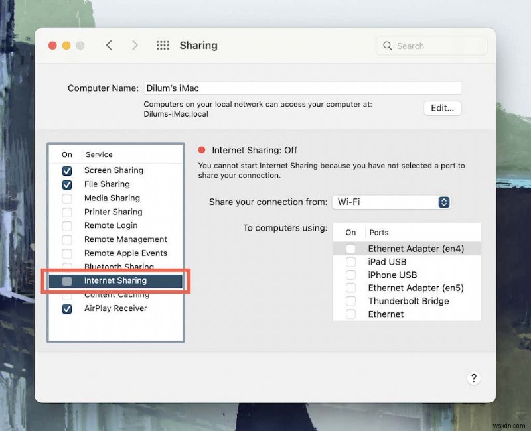This screenshot has height=431, width=531.
Task: Open the Share your connection from dropdown
Action: (x=391, y=202)
